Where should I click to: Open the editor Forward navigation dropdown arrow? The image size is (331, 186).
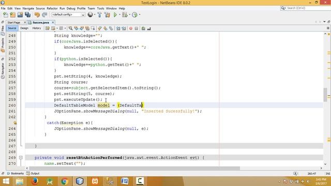click(65, 28)
